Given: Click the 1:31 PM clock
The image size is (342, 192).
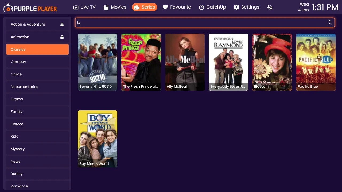Looking at the screenshot, I should click(325, 7).
